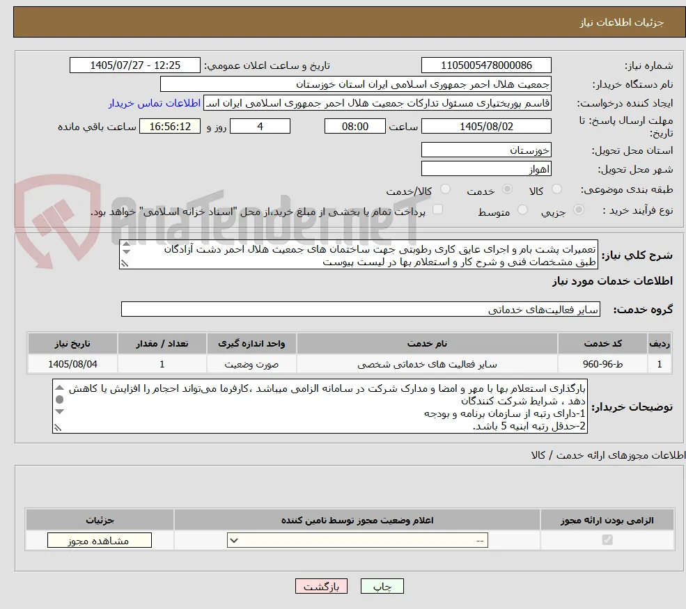Click the بازگشت back button
The width and height of the screenshot is (686, 609).
tap(321, 586)
